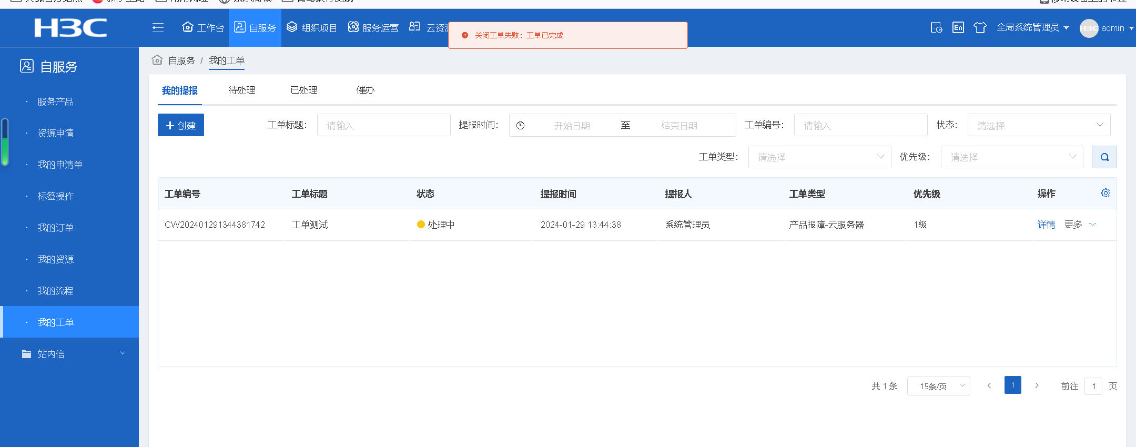Click the clock icon in date range
Viewport: 1136px width, 447px height.
point(520,126)
